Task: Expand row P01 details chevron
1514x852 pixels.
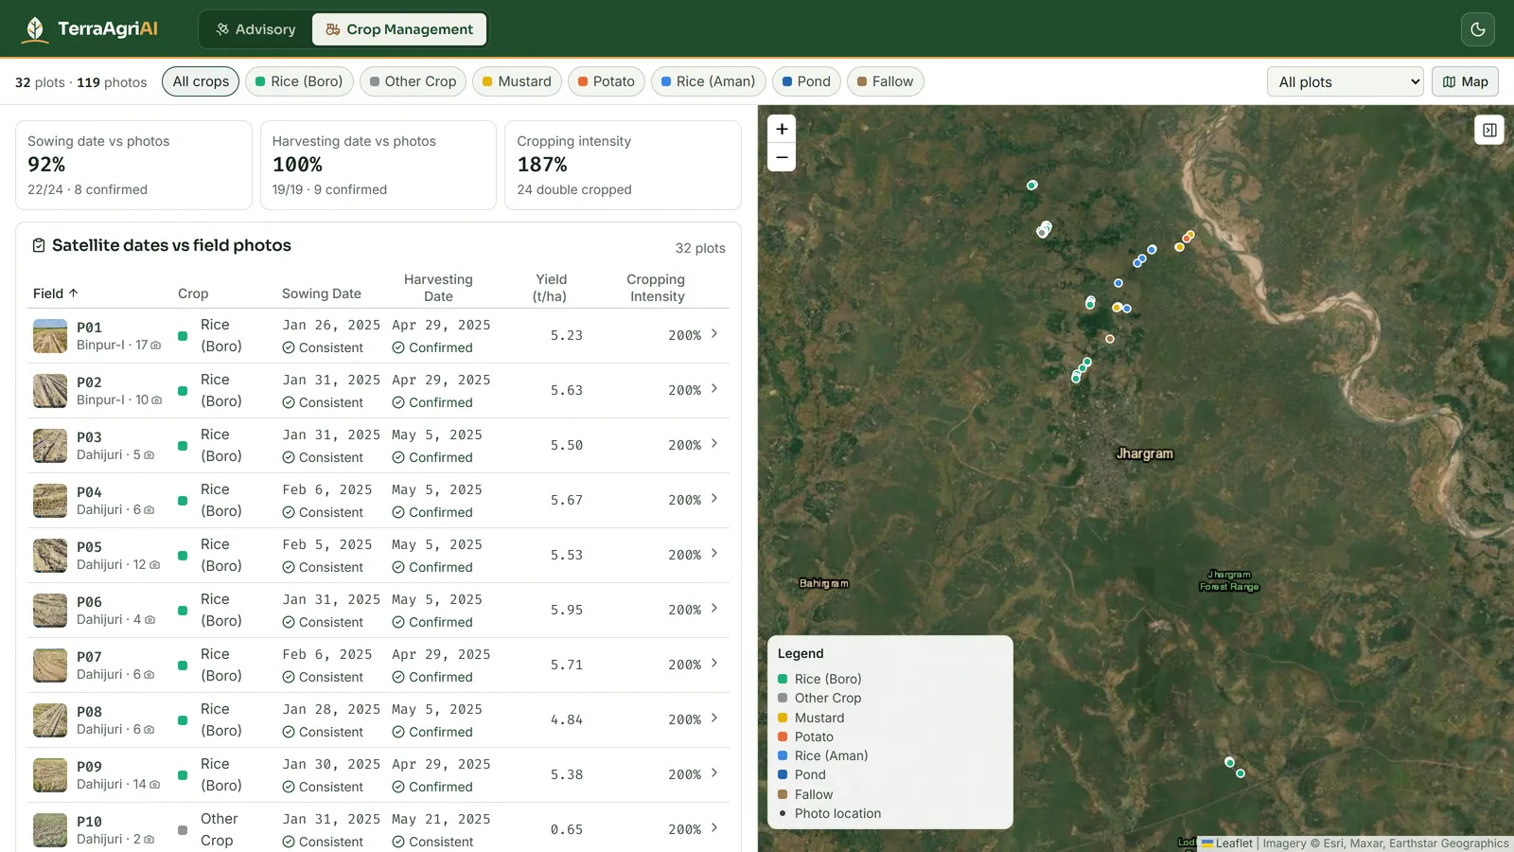Action: 714,334
